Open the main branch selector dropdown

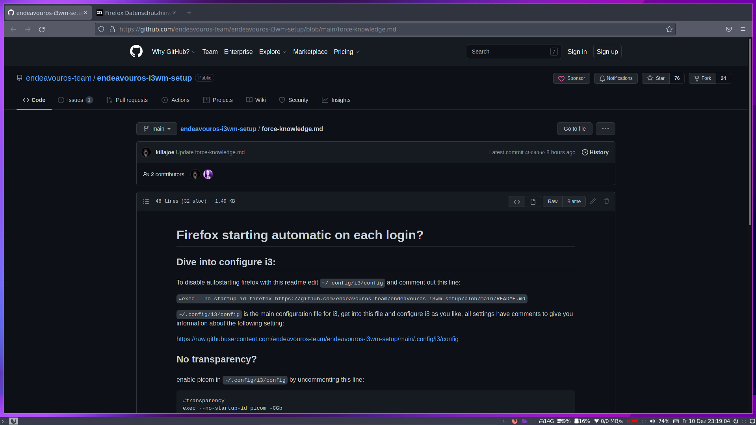tap(157, 129)
